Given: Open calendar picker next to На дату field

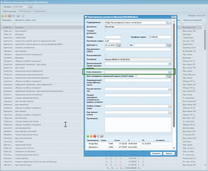Looking at the screenshot, I should coord(29,7).
